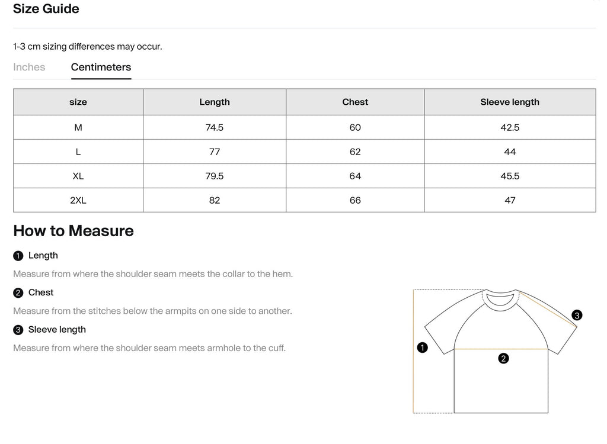Screen dimensions: 607x444
Task: Click the XL size cell
Action: coord(78,176)
